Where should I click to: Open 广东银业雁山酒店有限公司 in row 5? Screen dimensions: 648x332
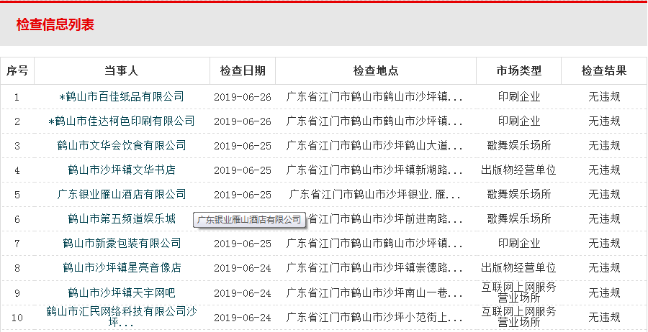pyautogui.click(x=122, y=194)
